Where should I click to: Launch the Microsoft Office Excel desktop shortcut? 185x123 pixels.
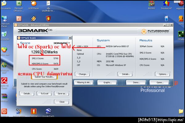pos(19,6)
